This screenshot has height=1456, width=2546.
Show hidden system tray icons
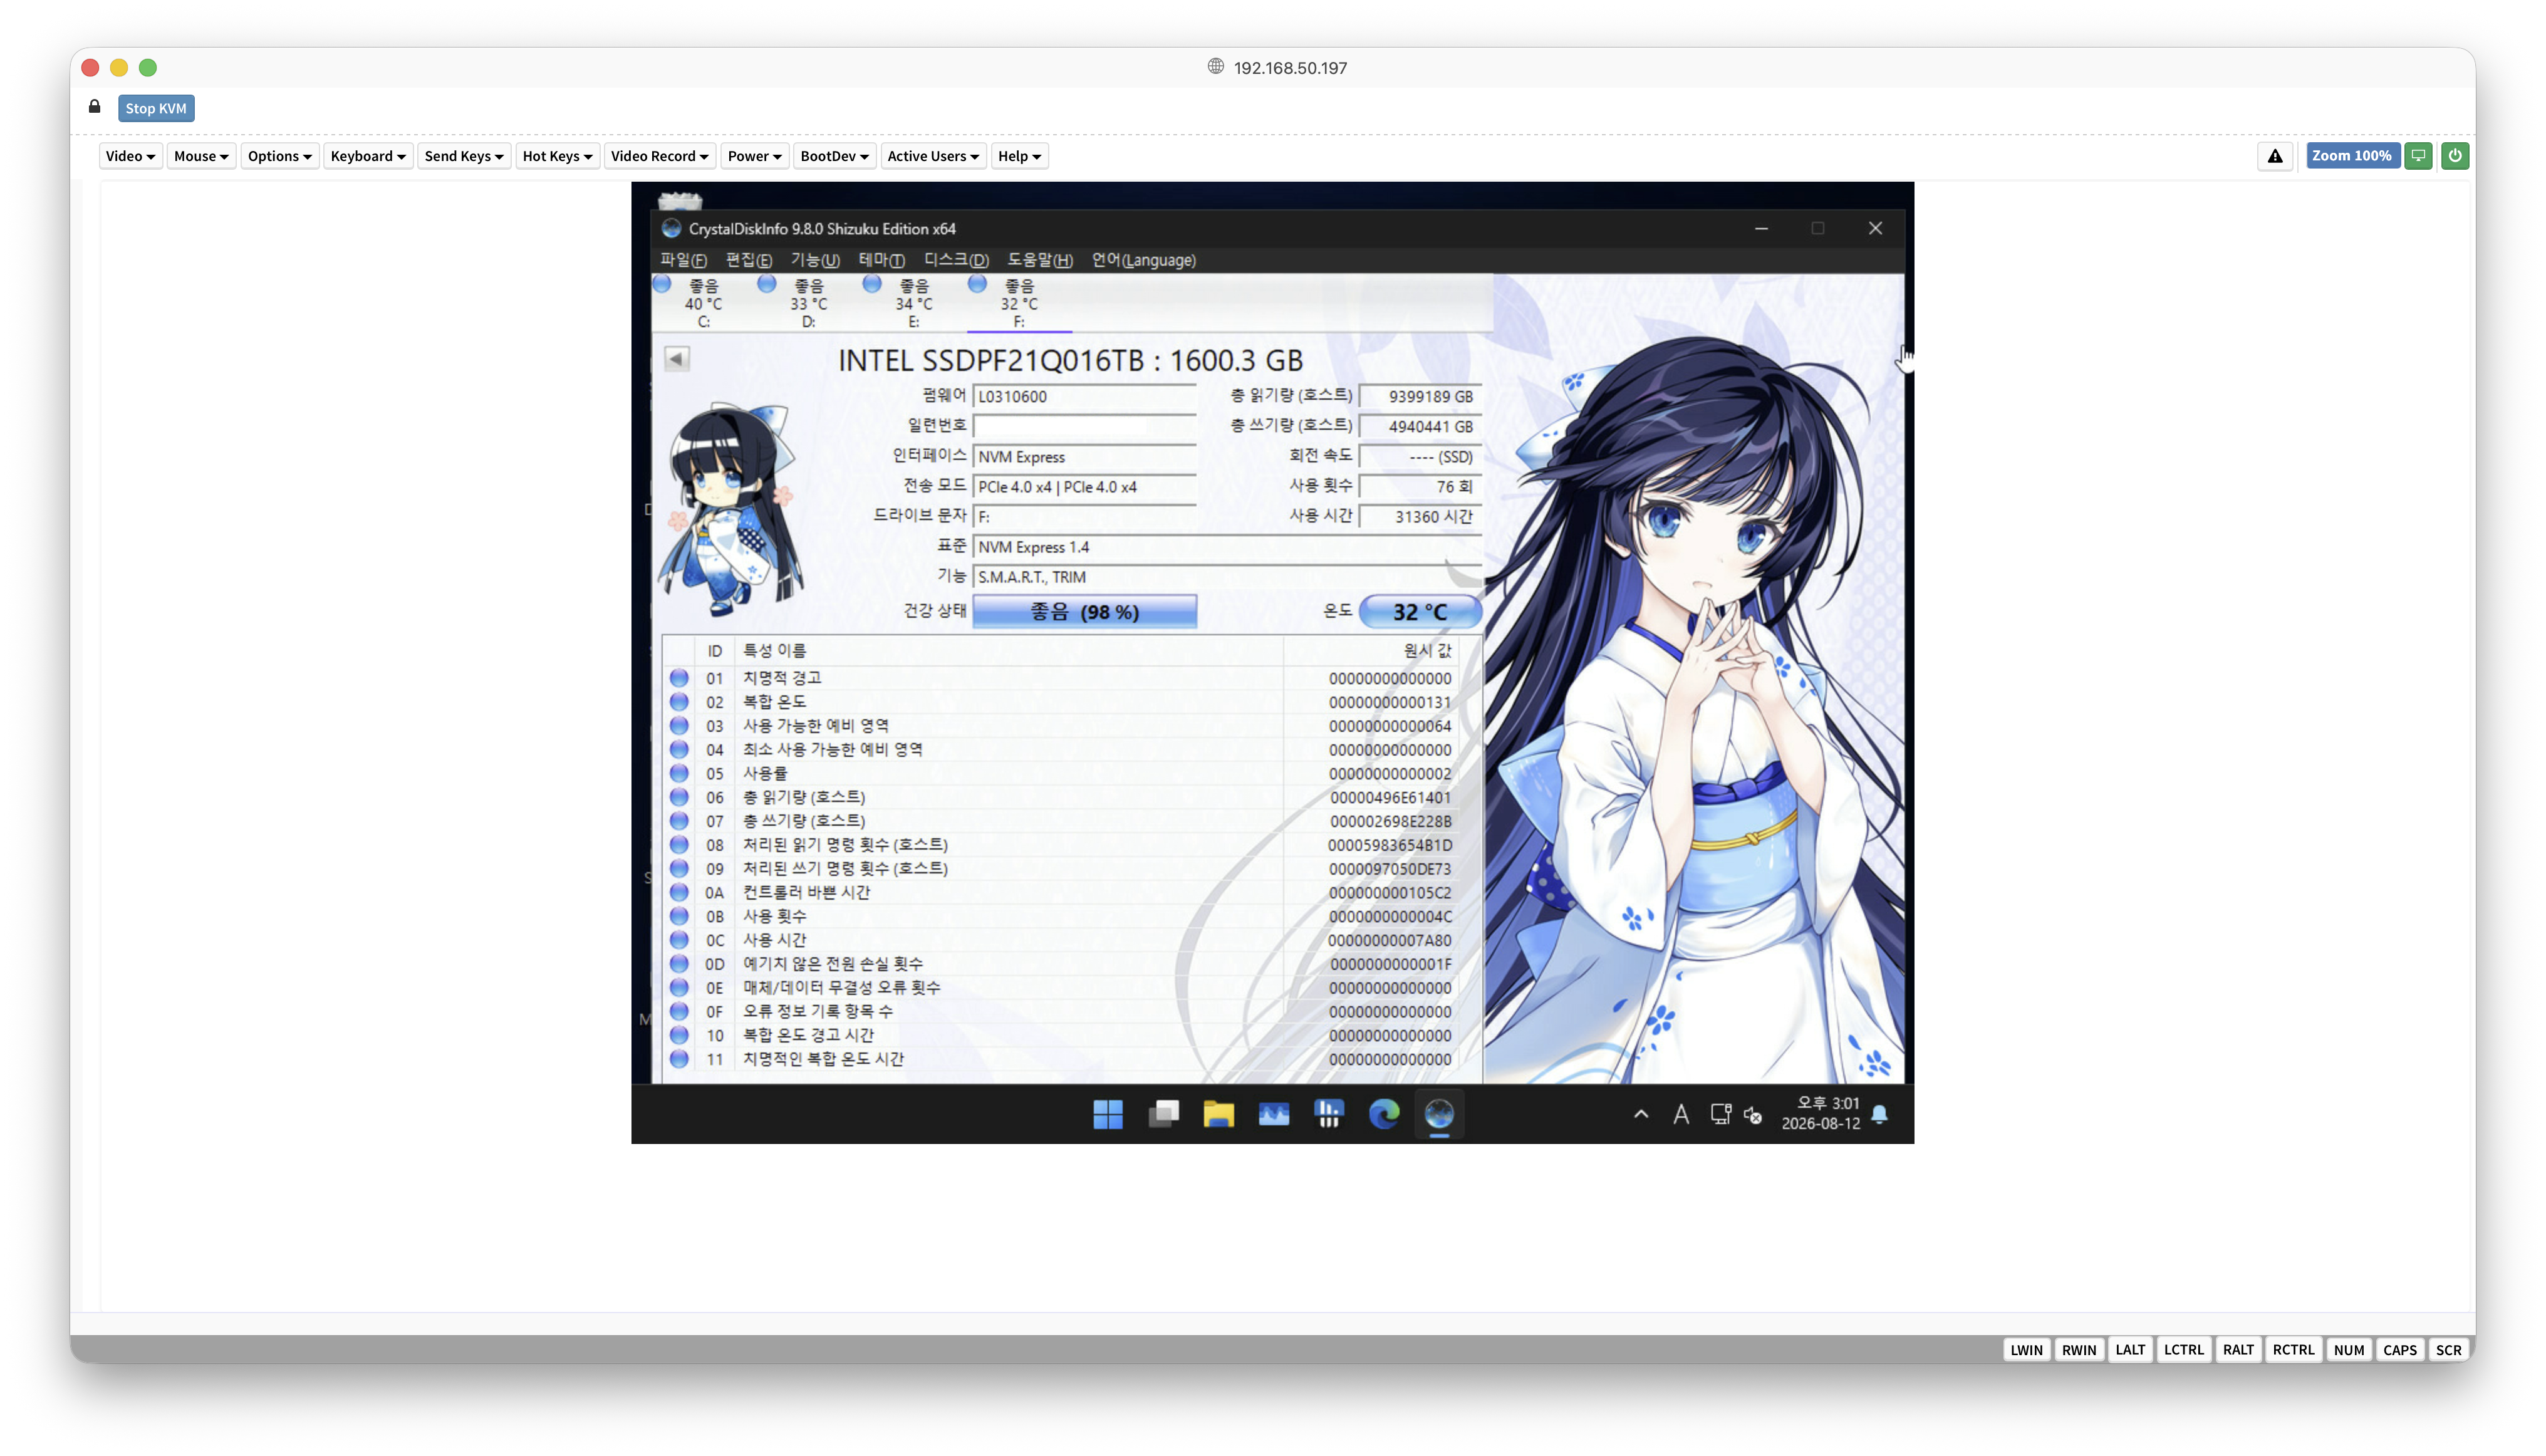coord(1641,1114)
